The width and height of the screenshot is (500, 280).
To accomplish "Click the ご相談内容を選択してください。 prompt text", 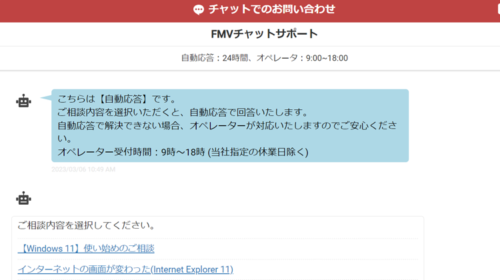I will coord(87,225).
